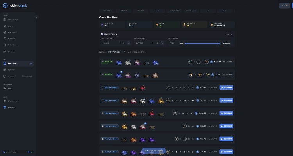The image size is (293, 156).
Task: Open the Sort by Most Popular dropdown
Action: (117, 52)
